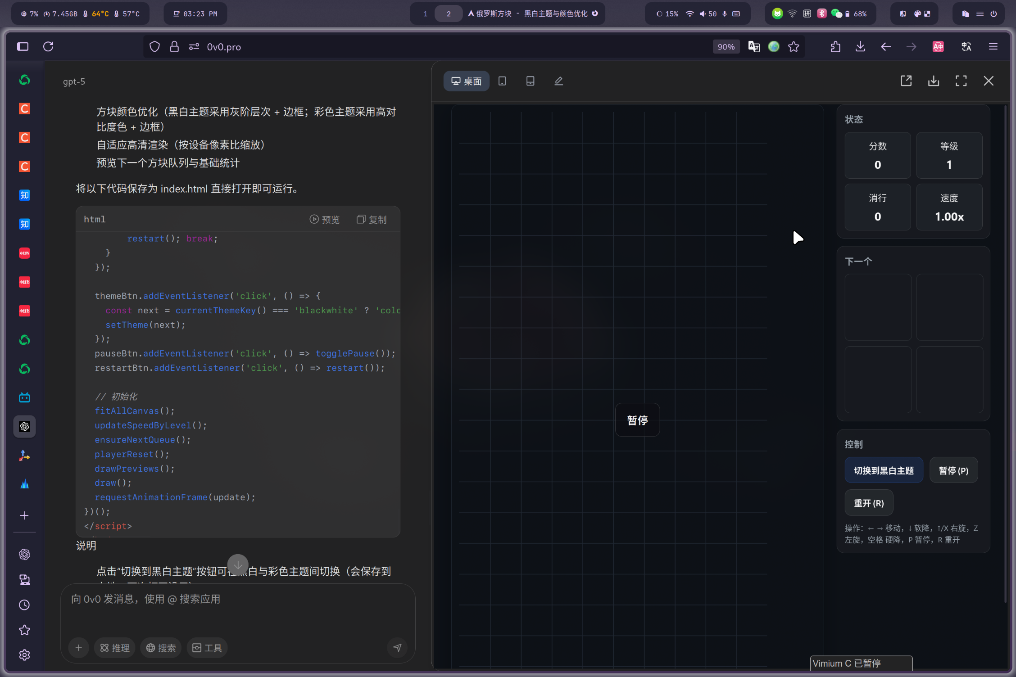Switch the preview to mobile phone view
This screenshot has width=1016, height=677.
pyautogui.click(x=530, y=81)
